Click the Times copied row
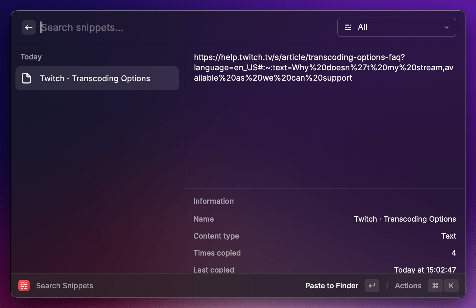The image size is (476, 308). [x=324, y=253]
